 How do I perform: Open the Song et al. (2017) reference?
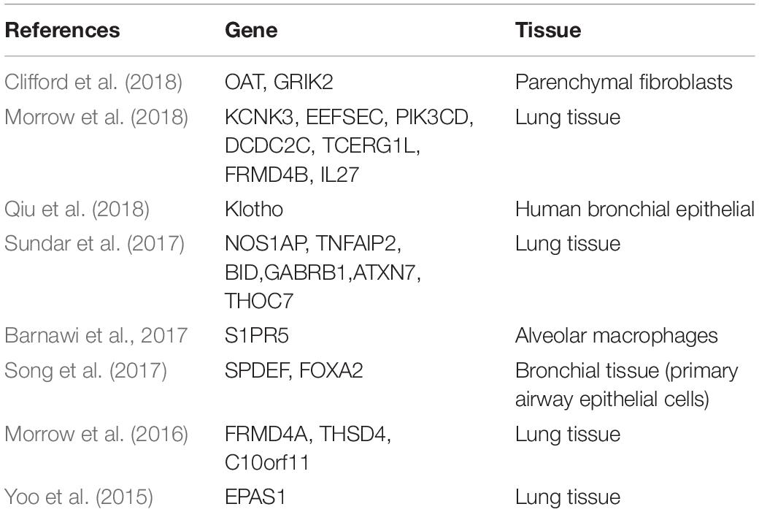(x=85, y=370)
